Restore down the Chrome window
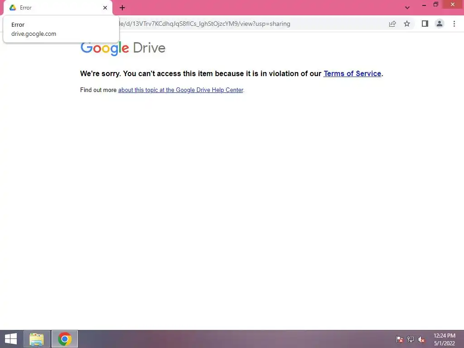The image size is (464, 348). click(436, 5)
